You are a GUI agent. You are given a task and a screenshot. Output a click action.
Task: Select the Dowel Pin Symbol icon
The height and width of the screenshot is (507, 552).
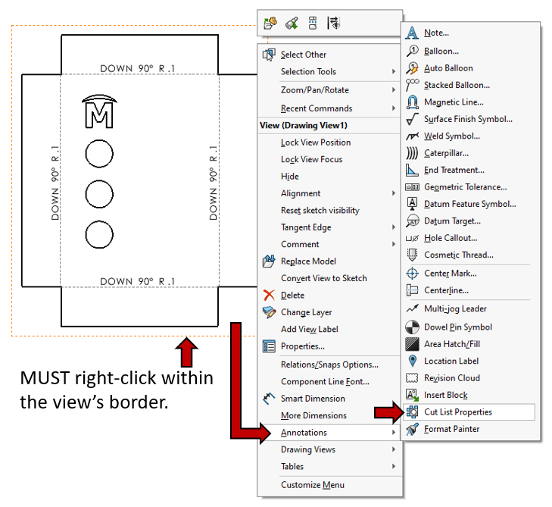[x=412, y=327]
